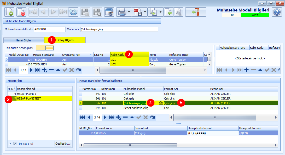The height and width of the screenshot is (155, 285).
Task: Click the refresh arrows toolbar icon
Action: pyautogui.click(x=73, y=12)
